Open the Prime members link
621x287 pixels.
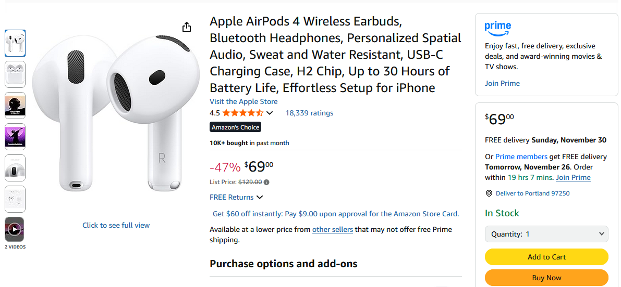521,156
